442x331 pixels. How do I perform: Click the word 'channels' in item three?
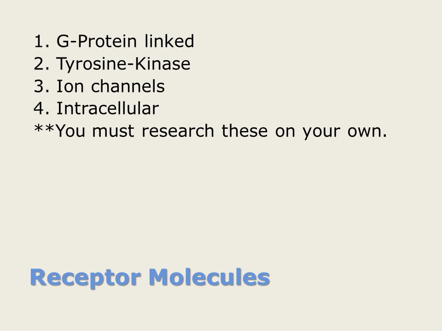[128, 86]
